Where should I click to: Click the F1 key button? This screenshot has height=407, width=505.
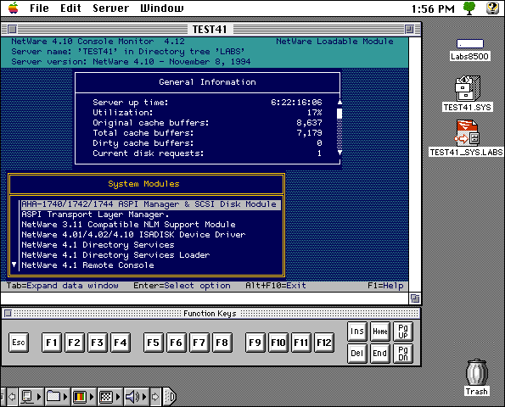(x=52, y=343)
